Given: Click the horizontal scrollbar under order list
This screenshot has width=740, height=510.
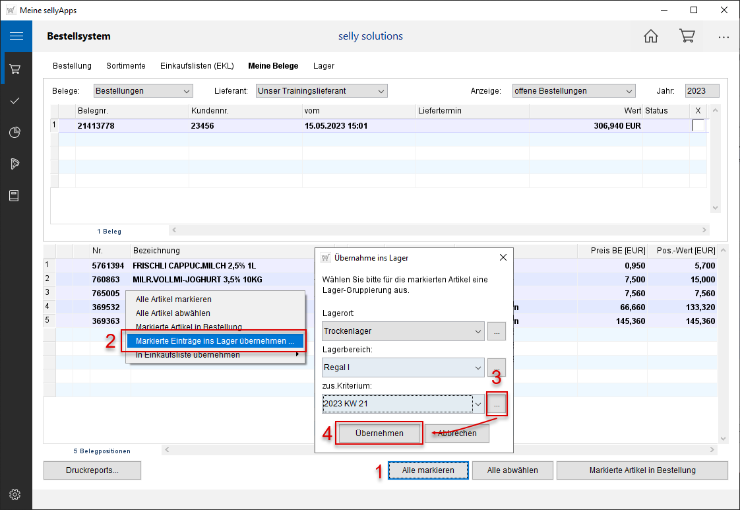Looking at the screenshot, I should coord(439,230).
